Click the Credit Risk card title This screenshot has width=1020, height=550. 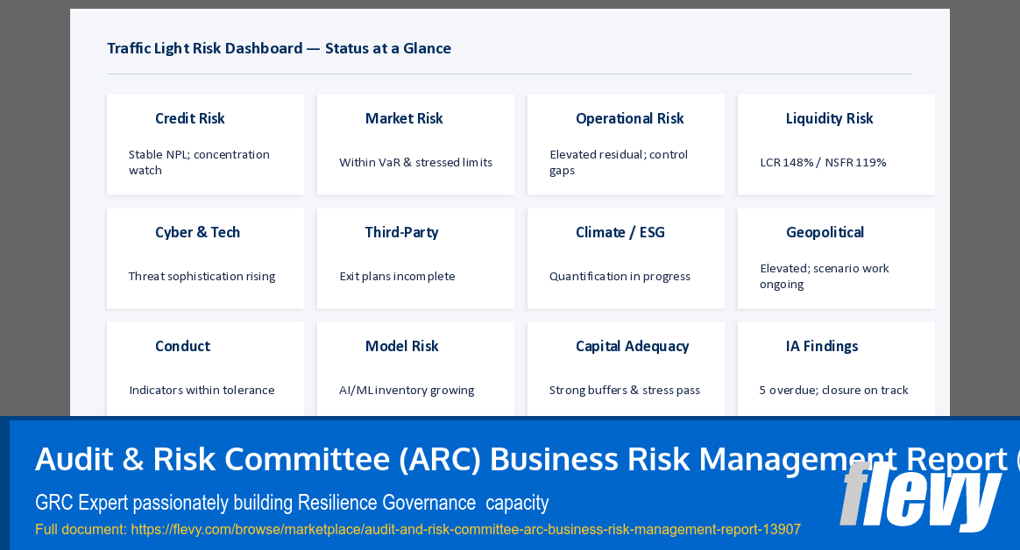click(x=190, y=118)
